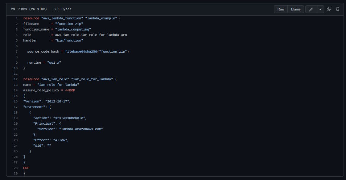
Task: Click the pencil edit file icon
Action: (x=311, y=9)
